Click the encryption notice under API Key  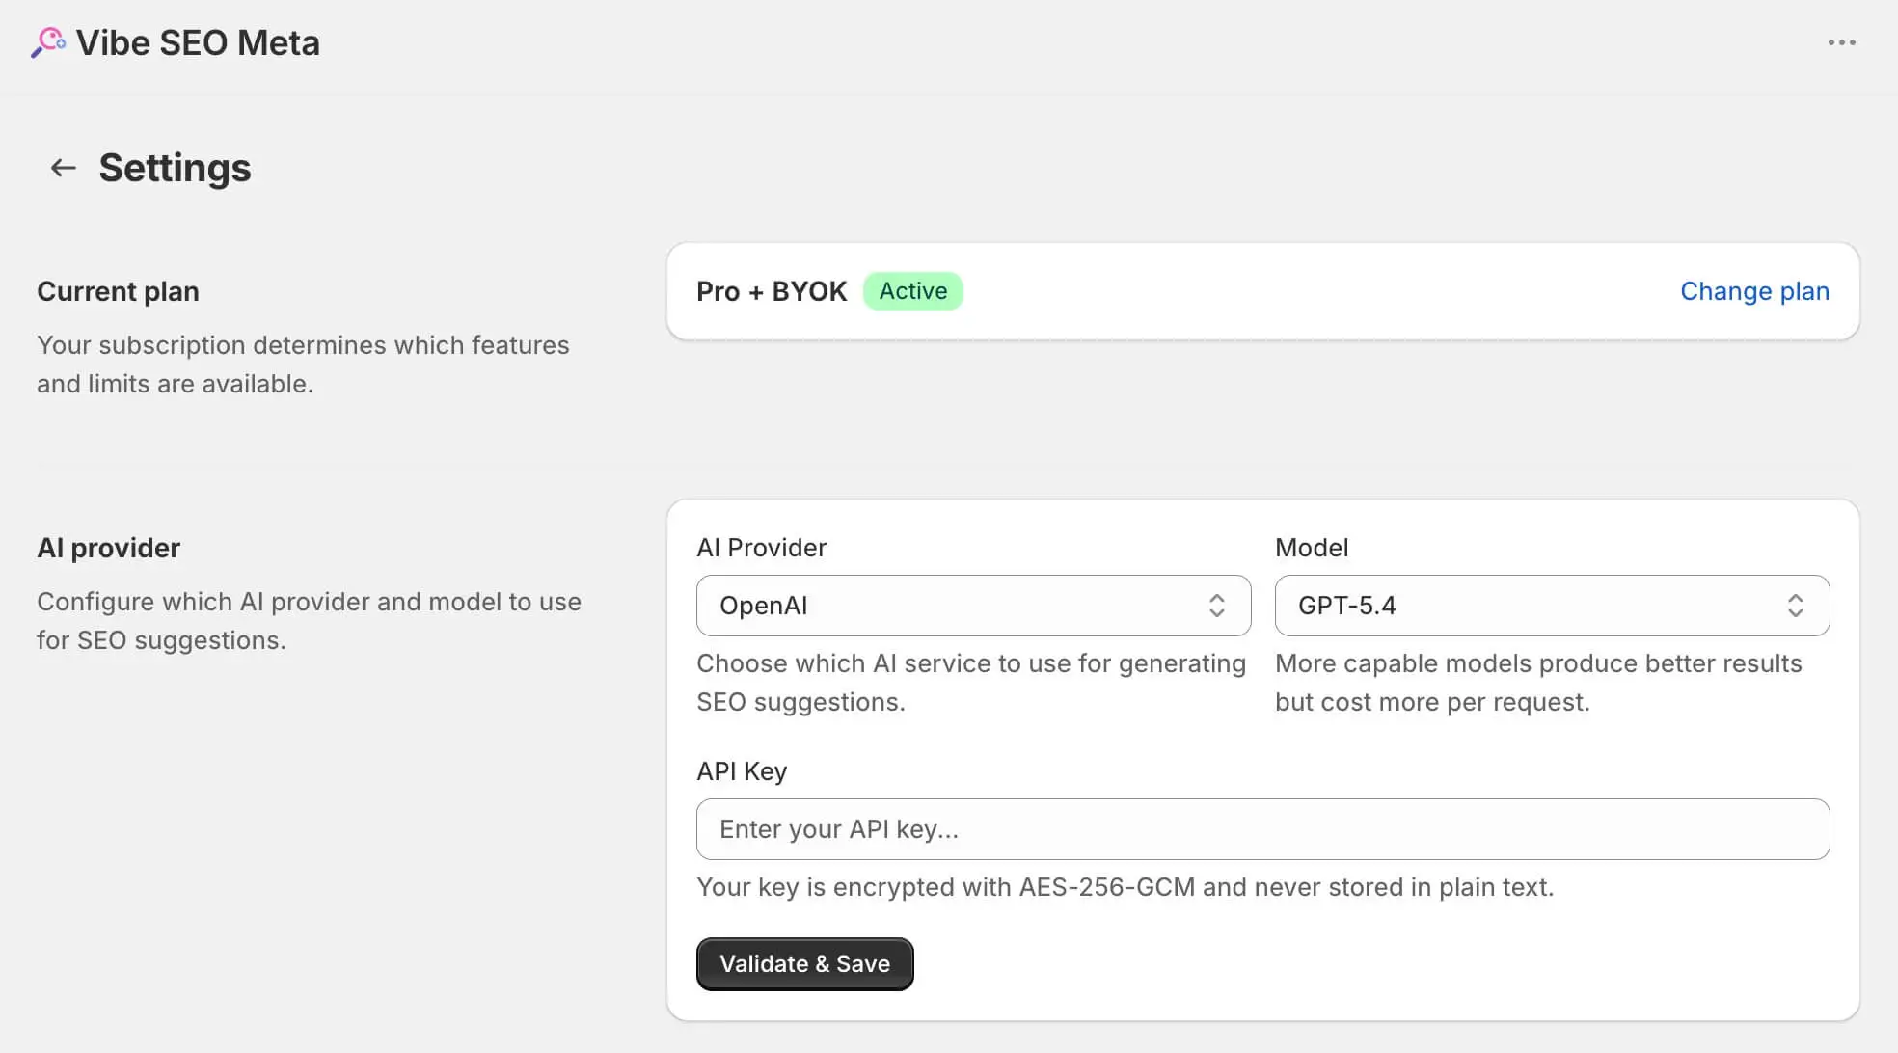click(x=1125, y=886)
